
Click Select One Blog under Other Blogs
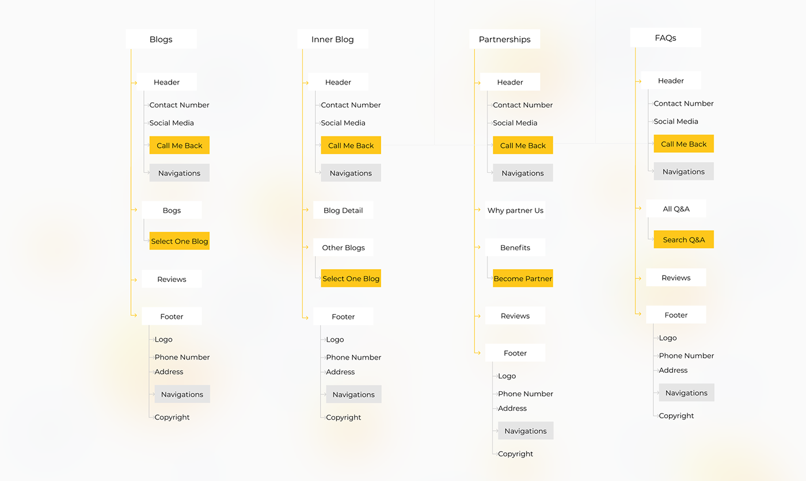pyautogui.click(x=351, y=278)
